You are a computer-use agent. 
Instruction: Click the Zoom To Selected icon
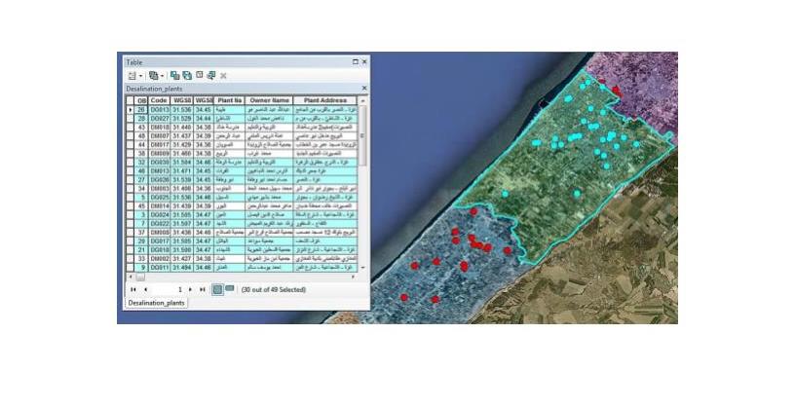click(x=210, y=75)
